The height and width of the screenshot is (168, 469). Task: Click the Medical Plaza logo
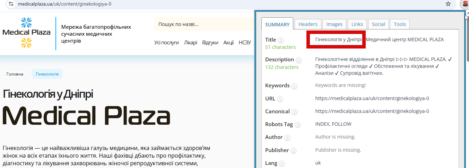coord(26,32)
